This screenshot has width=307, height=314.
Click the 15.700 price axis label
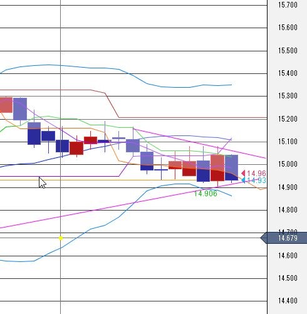pyautogui.click(x=288, y=5)
